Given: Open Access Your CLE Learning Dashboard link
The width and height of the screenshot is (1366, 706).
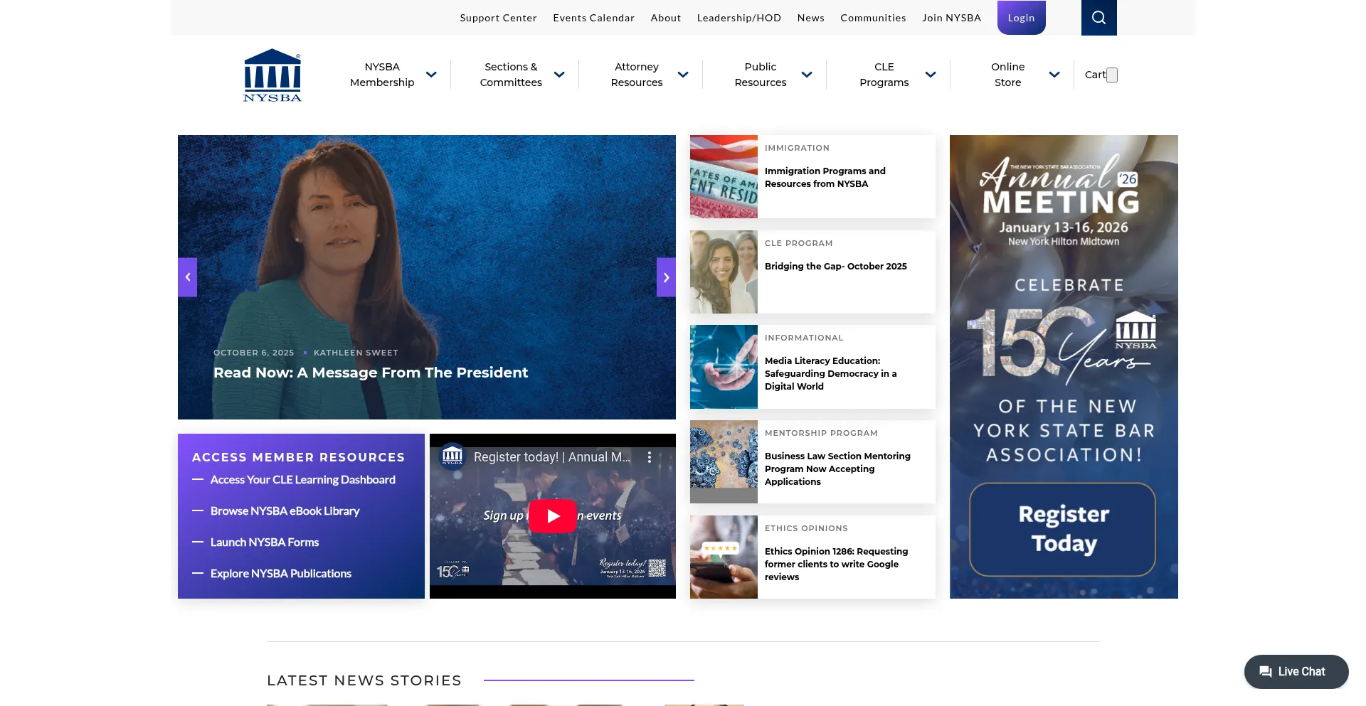Looking at the screenshot, I should [302, 480].
